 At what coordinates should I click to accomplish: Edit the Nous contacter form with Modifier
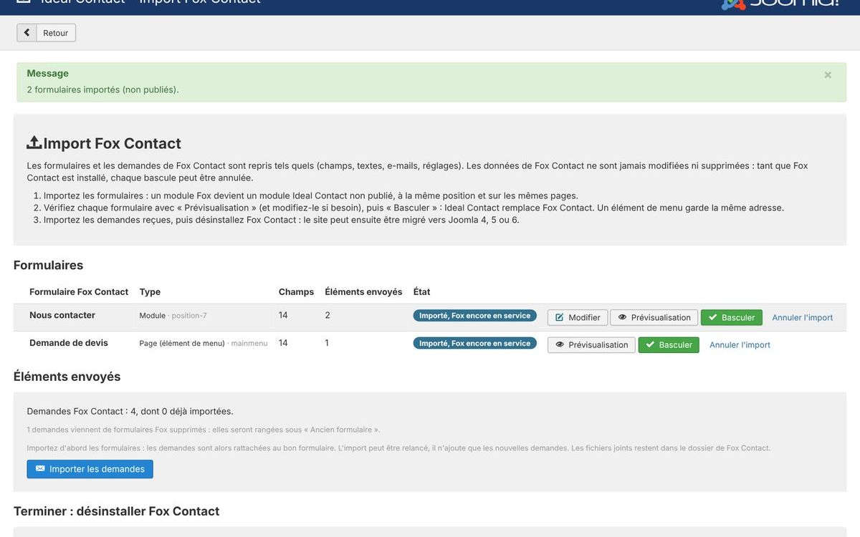(578, 317)
